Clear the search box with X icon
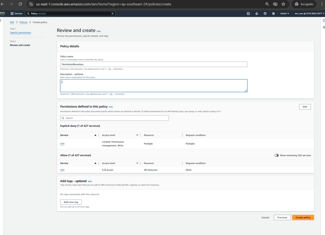This screenshot has width=325, height=235. pos(112,14)
